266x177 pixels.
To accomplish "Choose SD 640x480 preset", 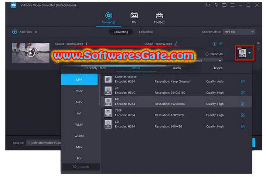I will pos(177,124).
